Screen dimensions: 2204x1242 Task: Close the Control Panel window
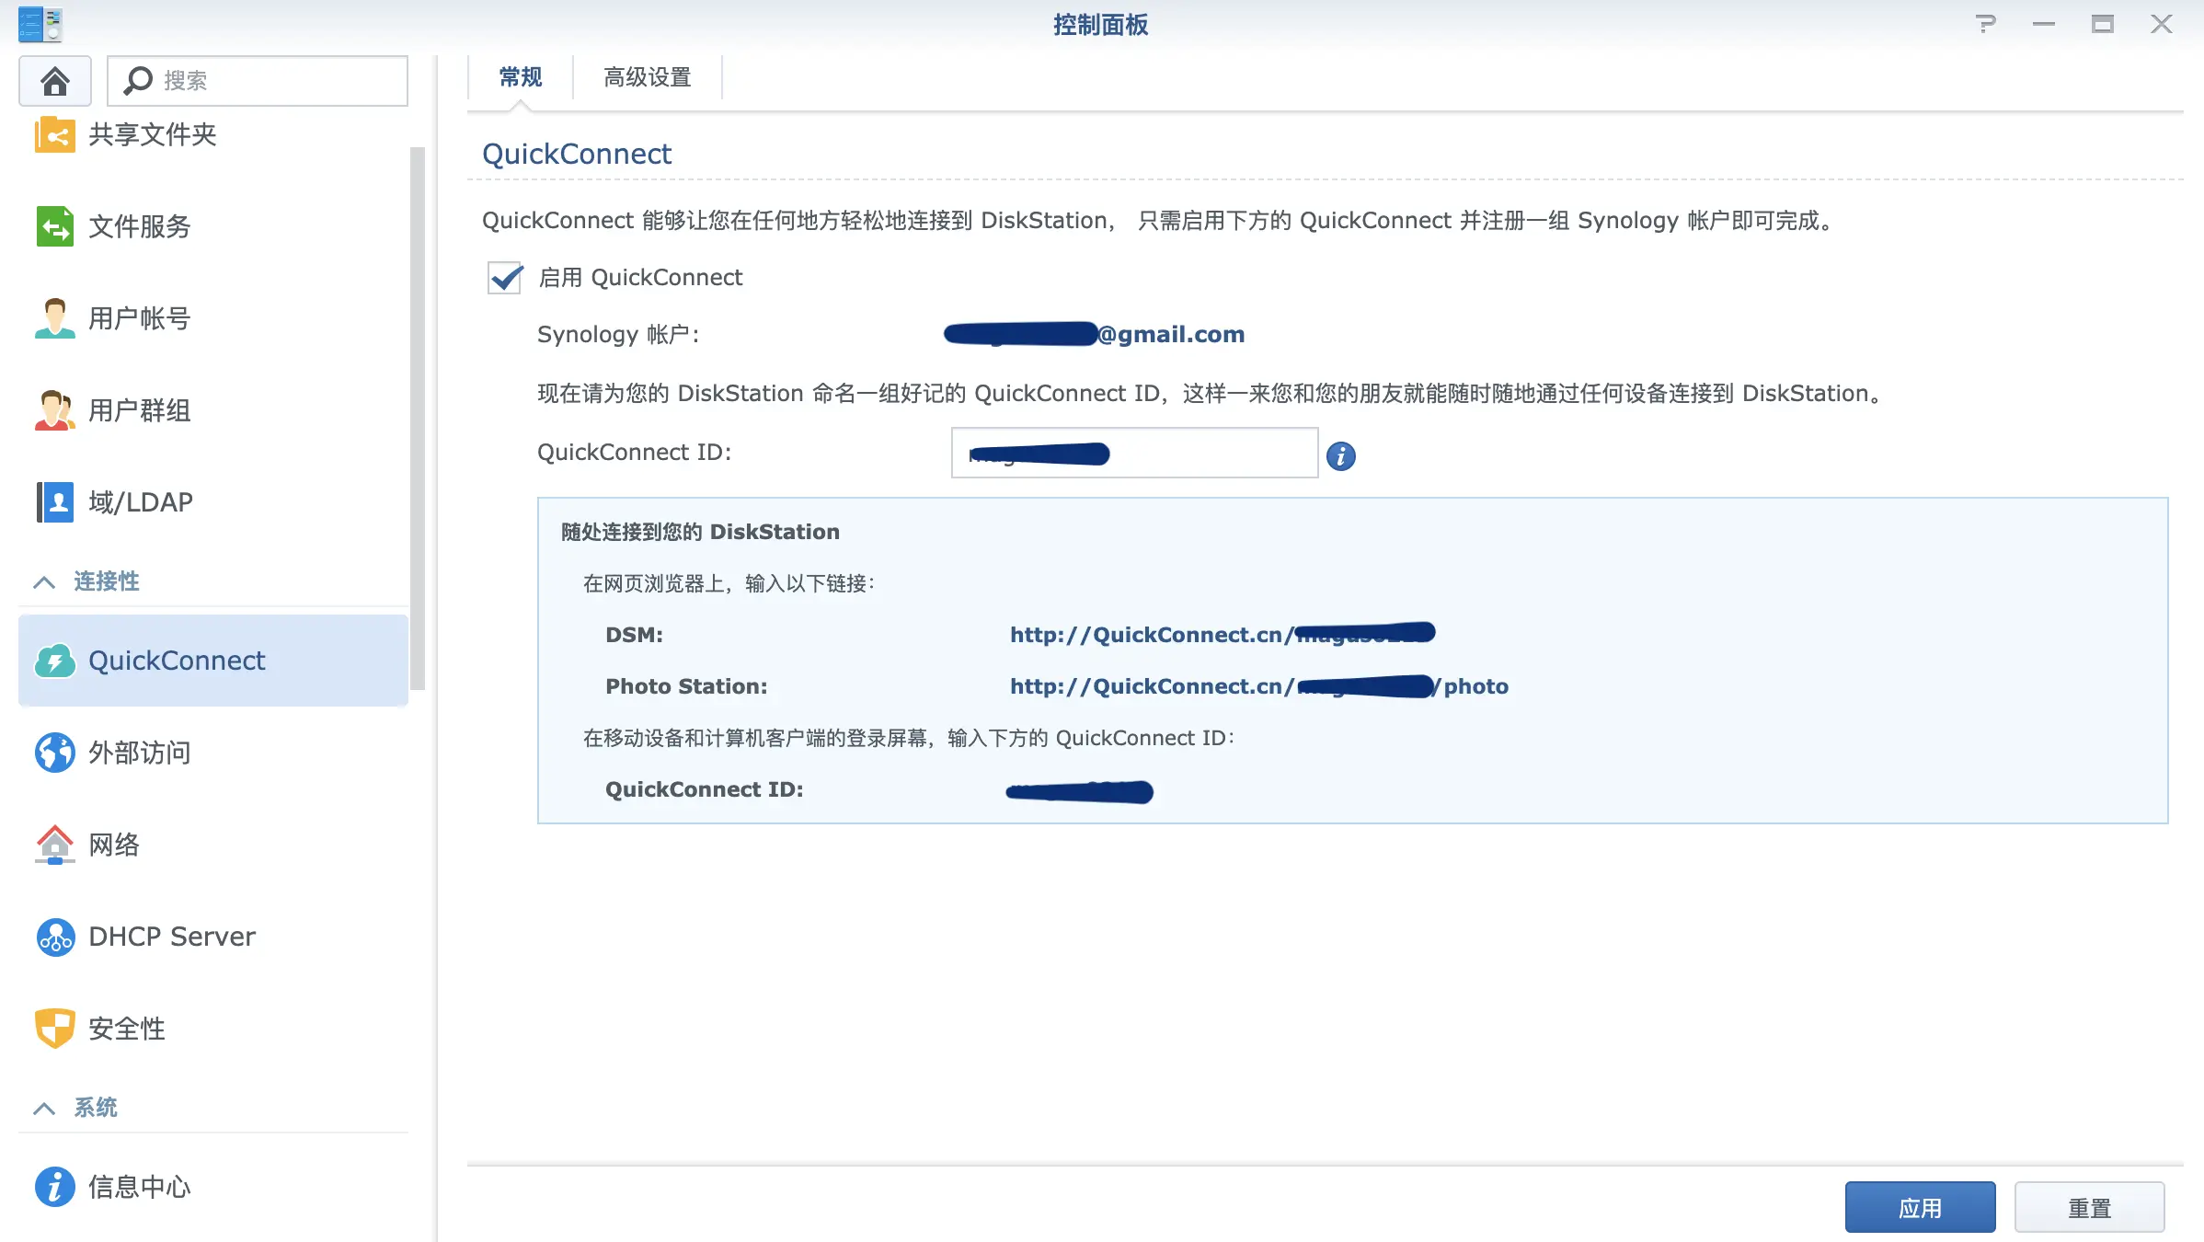(2162, 24)
